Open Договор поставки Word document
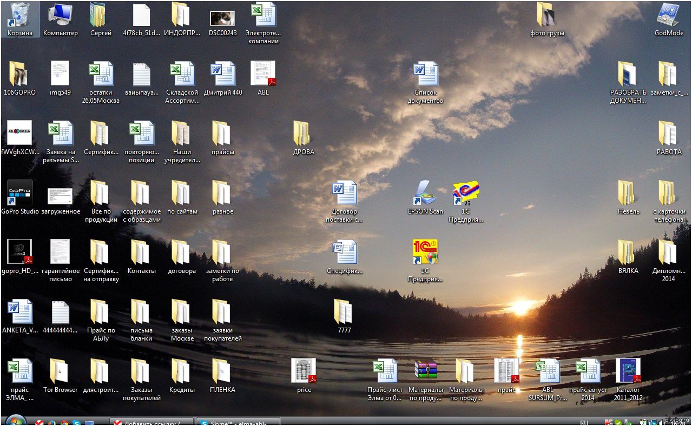The width and height of the screenshot is (692, 426). tap(344, 193)
